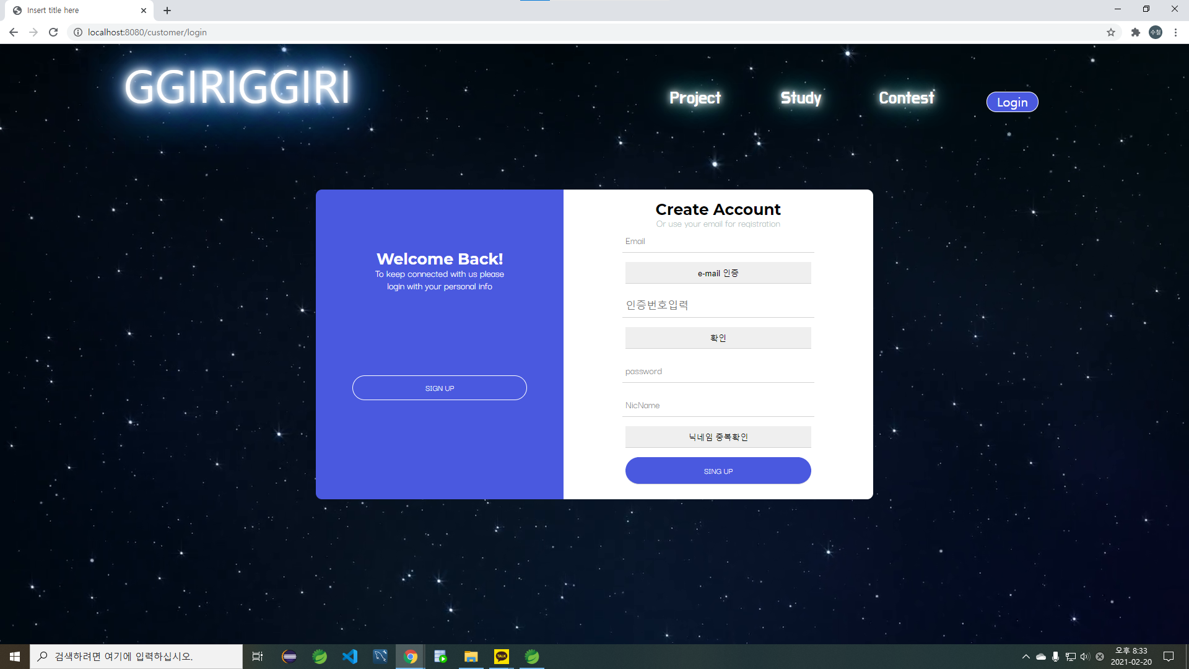This screenshot has width=1189, height=669.
Task: Open the Study menu item
Action: coord(801,98)
